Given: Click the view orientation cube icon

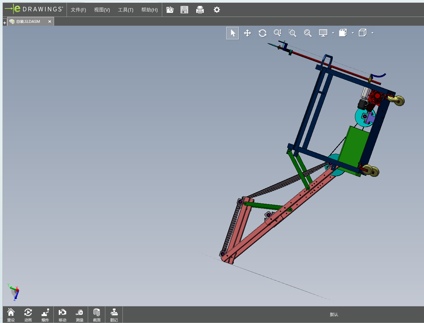Looking at the screenshot, I should (362, 33).
